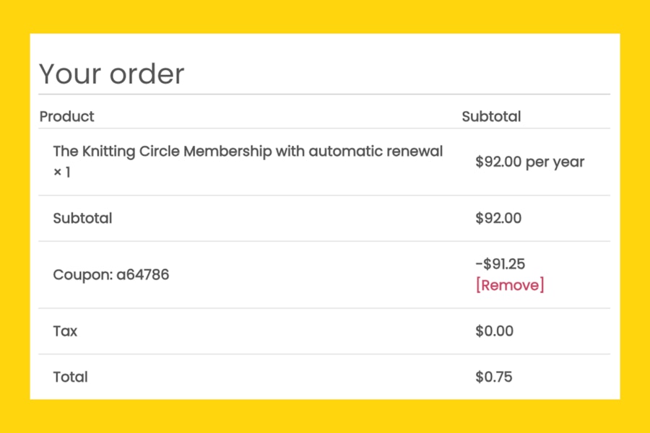Click the Your order heading
650x433 pixels.
(111, 74)
